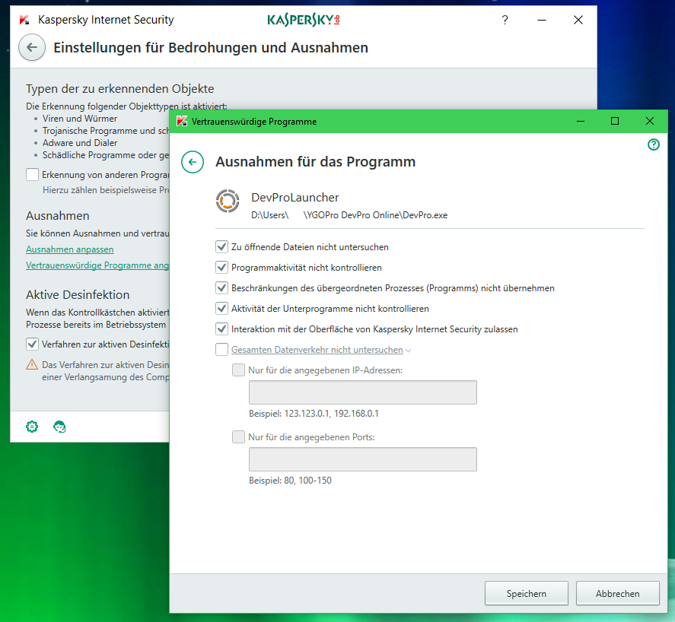Click Kaspersky K icon in main window title
Image resolution: width=675 pixels, height=622 pixels.
click(24, 20)
